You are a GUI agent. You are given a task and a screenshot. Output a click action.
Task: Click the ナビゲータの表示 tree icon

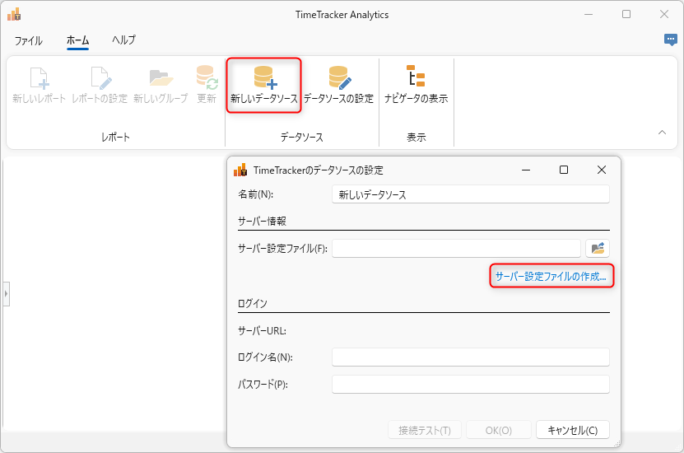[x=416, y=77]
